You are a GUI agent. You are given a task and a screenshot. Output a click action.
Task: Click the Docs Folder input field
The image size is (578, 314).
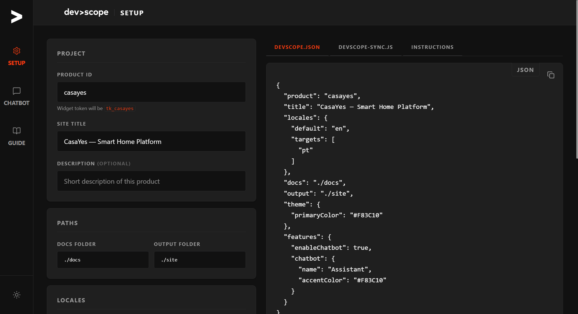tap(103, 260)
